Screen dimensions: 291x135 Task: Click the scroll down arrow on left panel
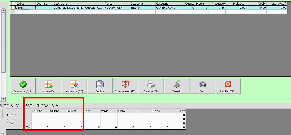coord(3,99)
